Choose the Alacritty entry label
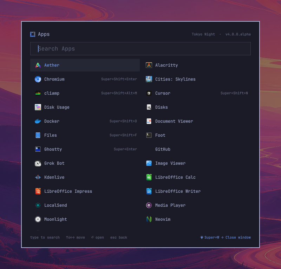The width and height of the screenshot is (281, 269). point(166,65)
